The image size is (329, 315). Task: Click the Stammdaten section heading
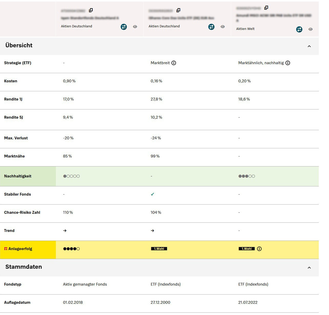[24, 267]
